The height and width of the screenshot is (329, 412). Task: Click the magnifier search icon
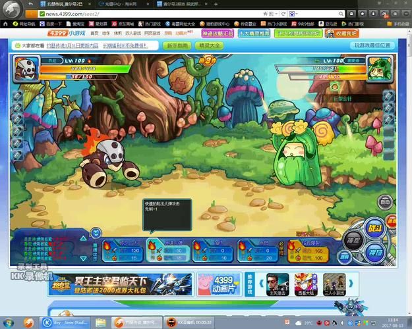pyautogui.click(x=341, y=14)
